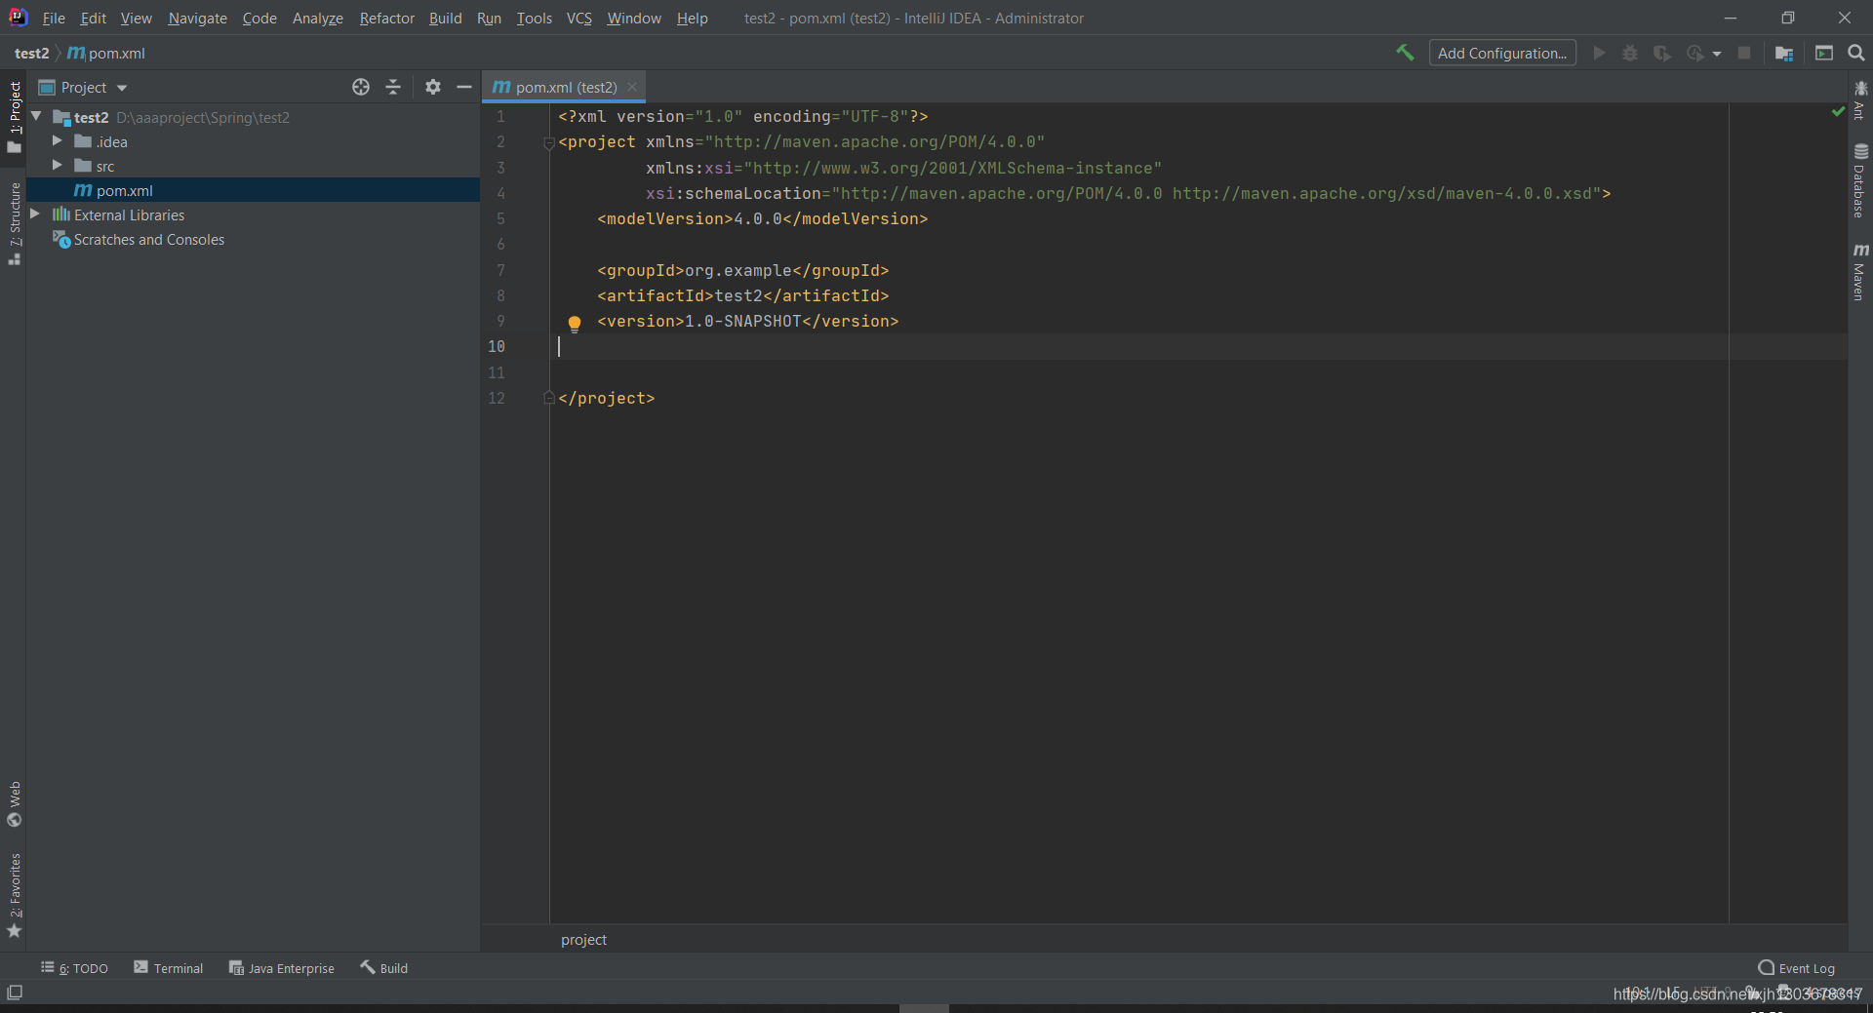Open the Project Structure icon
1873x1013 pixels.
(1784, 53)
